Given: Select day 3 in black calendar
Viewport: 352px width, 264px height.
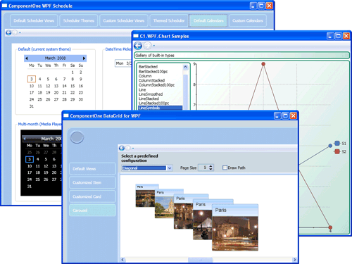Looking at the screenshot, I should (30, 159).
